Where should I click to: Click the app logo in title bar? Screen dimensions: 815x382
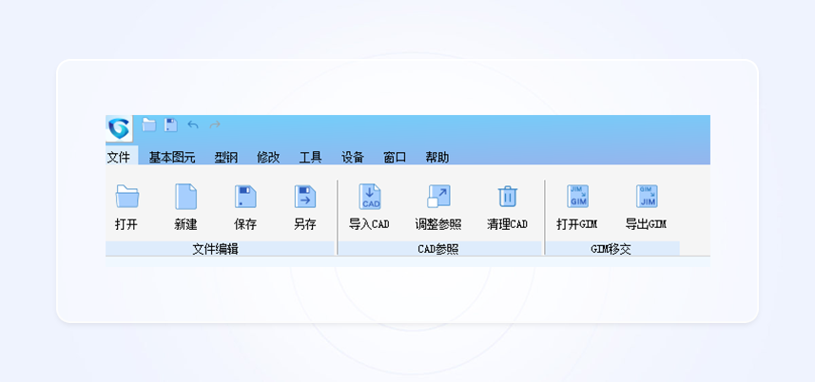pyautogui.click(x=119, y=128)
